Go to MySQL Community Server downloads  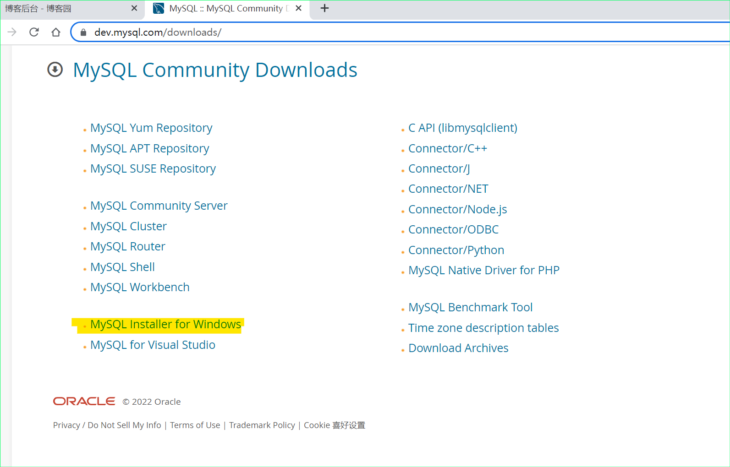159,206
